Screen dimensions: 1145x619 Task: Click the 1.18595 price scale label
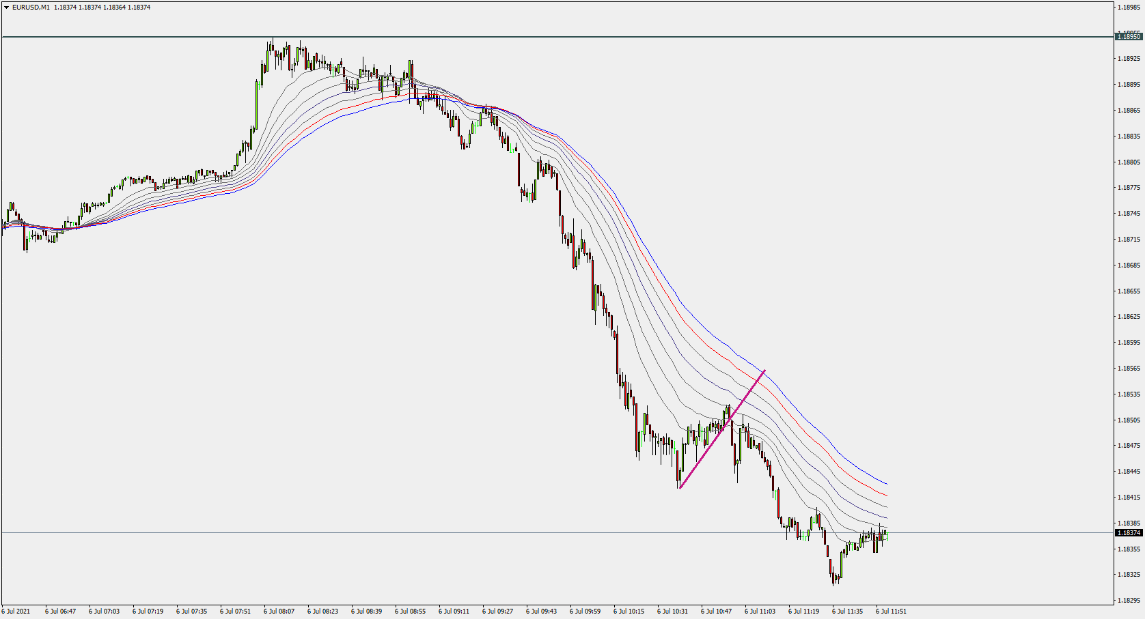(x=1129, y=343)
